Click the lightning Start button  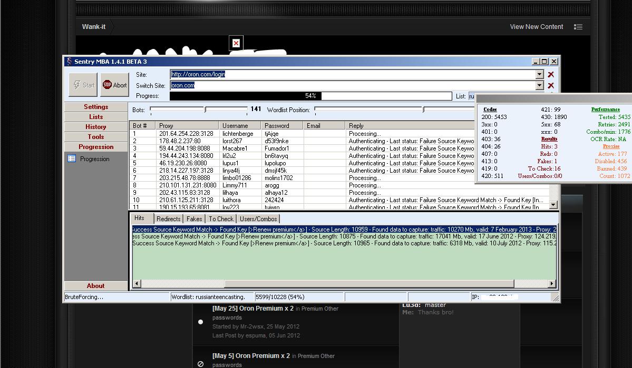click(83, 85)
